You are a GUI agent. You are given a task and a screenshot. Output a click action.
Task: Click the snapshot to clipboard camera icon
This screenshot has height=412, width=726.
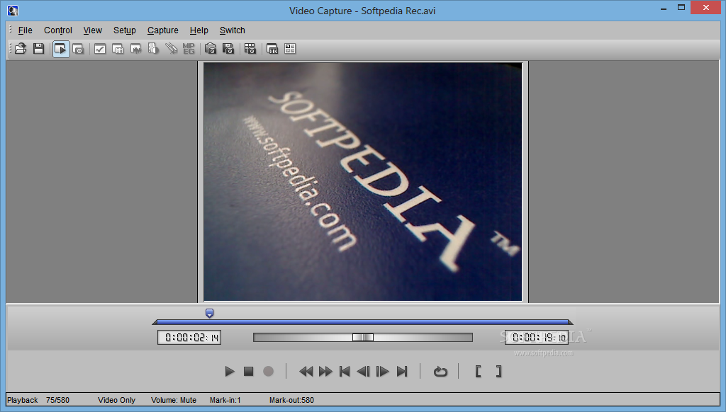tap(210, 49)
